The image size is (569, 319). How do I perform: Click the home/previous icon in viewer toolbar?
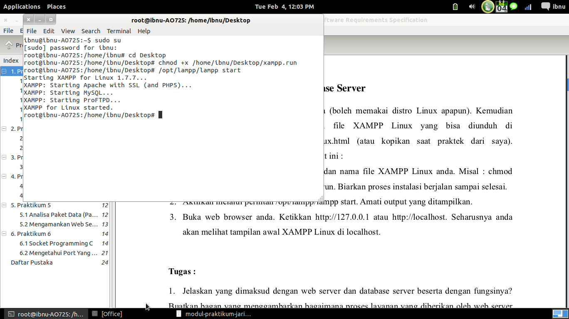tap(9, 45)
